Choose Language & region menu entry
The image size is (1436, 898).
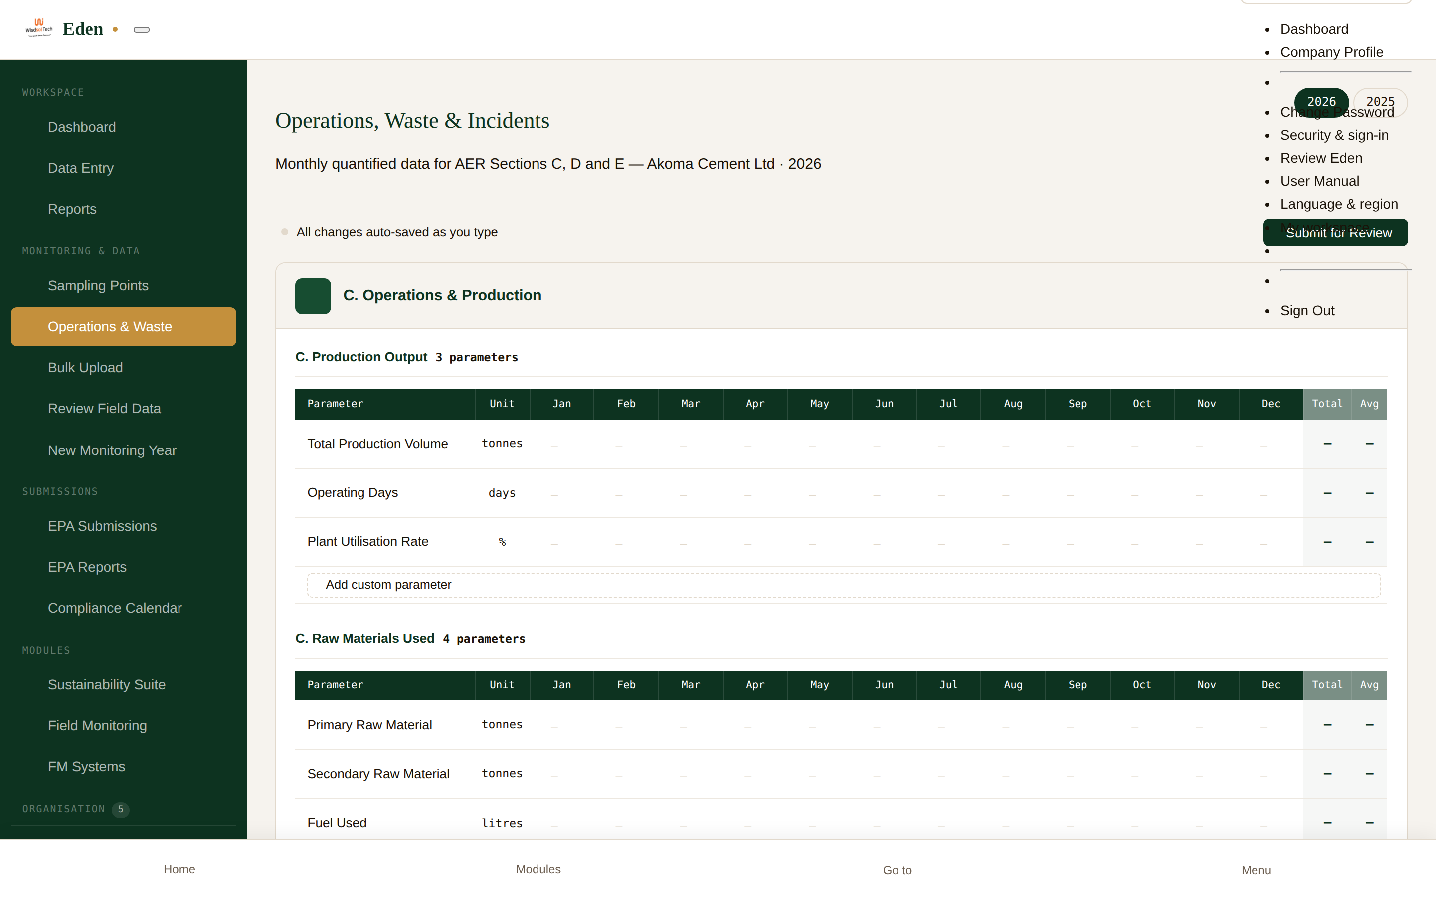1339,205
